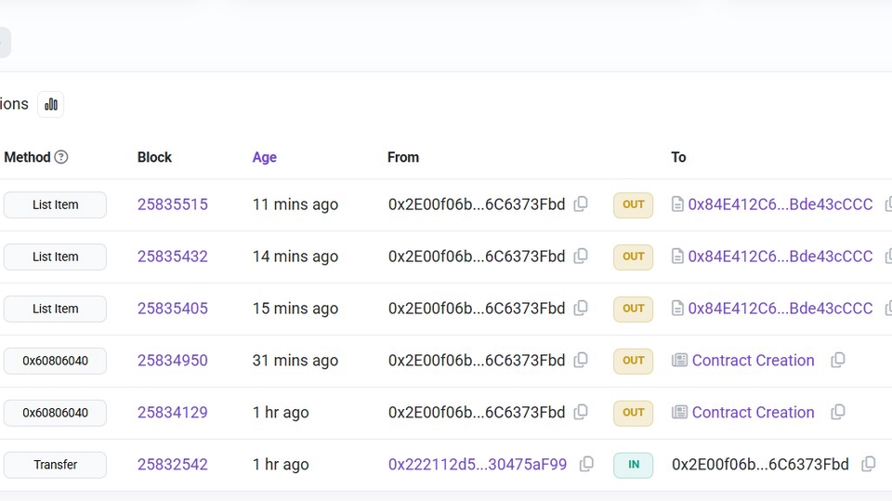
Task: Click the Transfer method badge
Action: 55,465
